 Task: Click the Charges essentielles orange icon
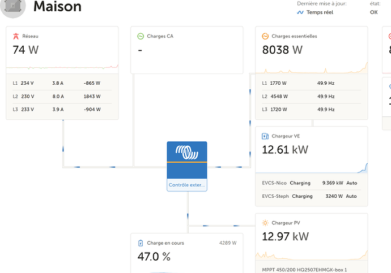(x=265, y=36)
